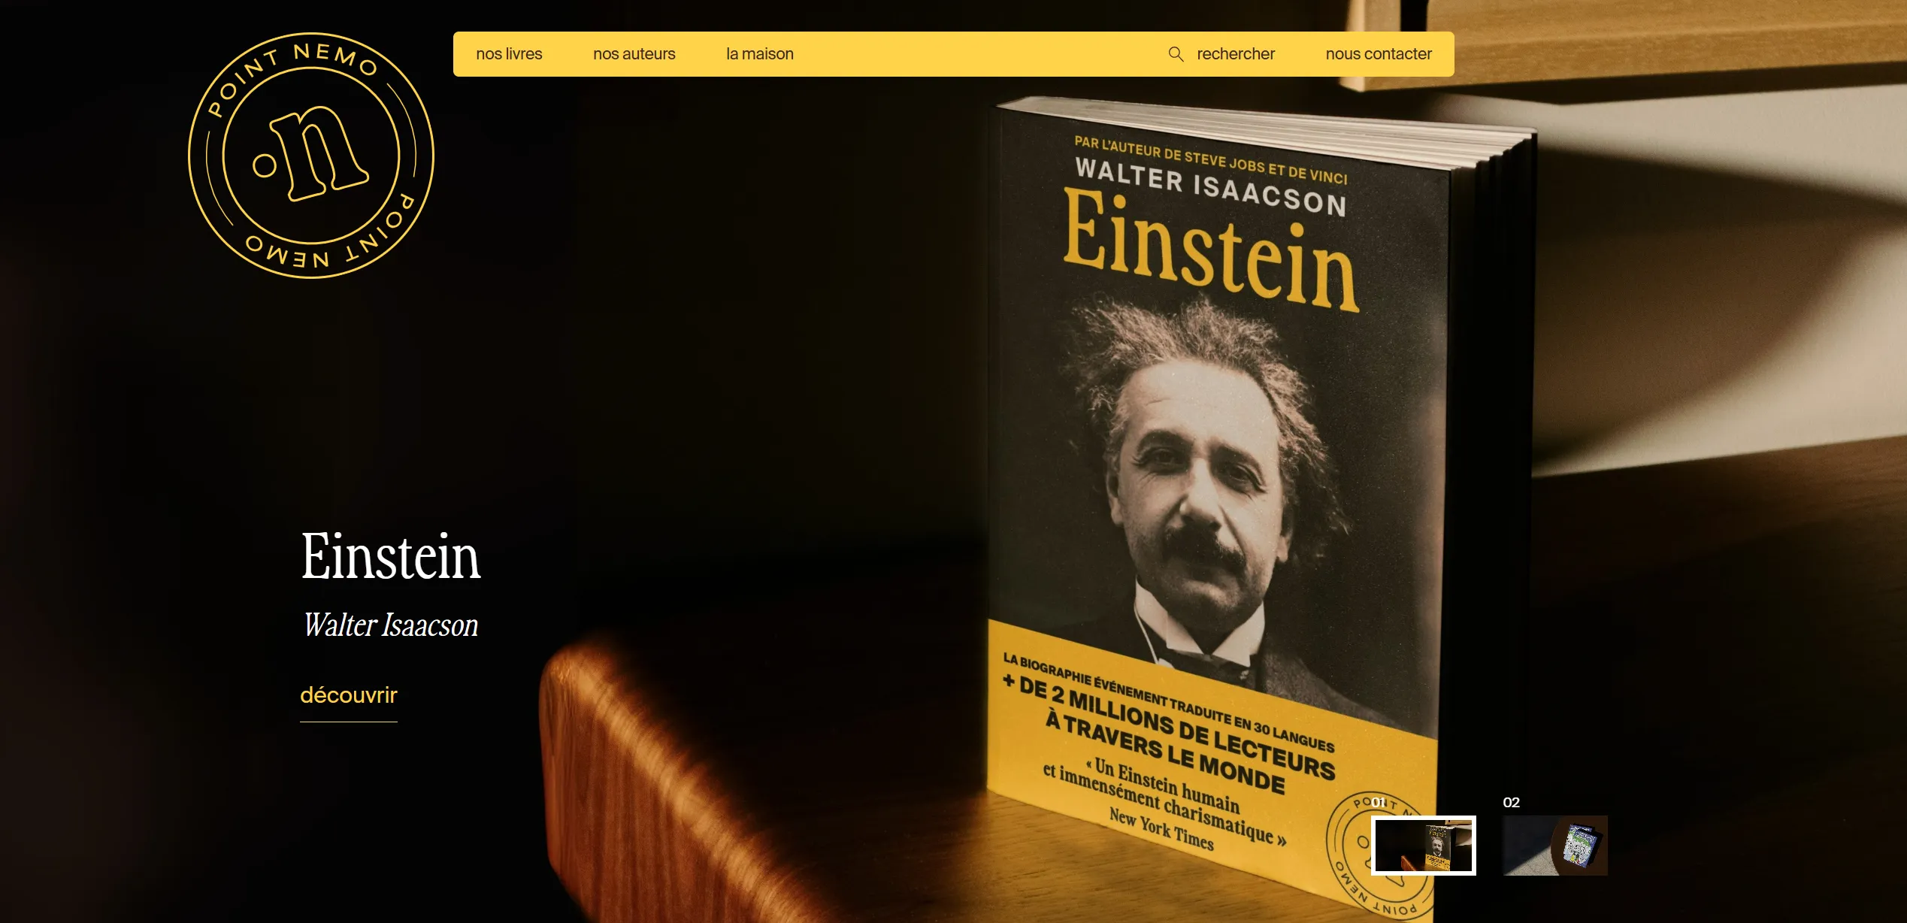This screenshot has width=1907, height=923.
Task: Open 'la maison' in the navigation bar
Action: click(759, 54)
